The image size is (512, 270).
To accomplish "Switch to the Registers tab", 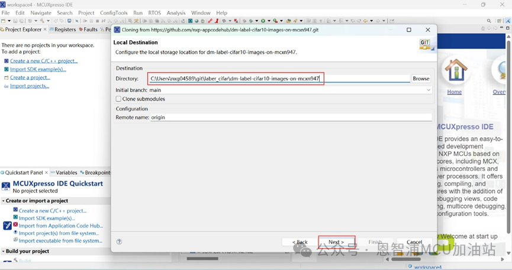I will (x=63, y=30).
